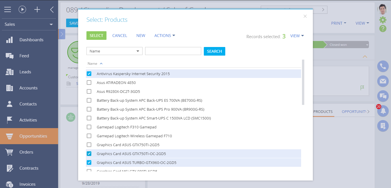Open the hamburger navigation menu
Image resolution: width=391 pixels, height=188 pixels.
[x=7, y=9]
